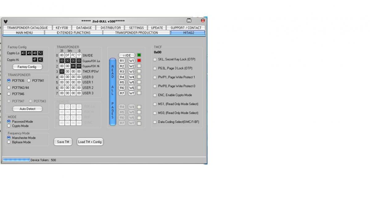Select the HITAG2 tab
Viewport: 370px width, 208px height.
[x=187, y=32]
